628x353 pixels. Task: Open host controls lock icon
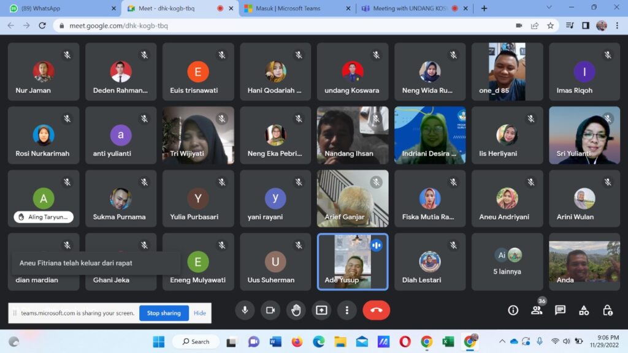coord(607,310)
